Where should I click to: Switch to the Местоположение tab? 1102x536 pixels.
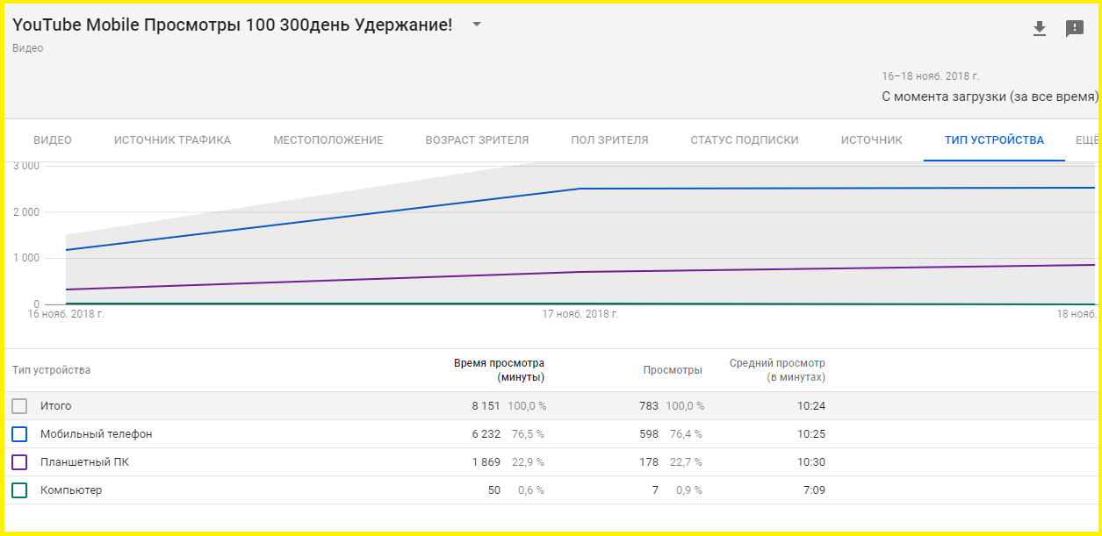click(x=328, y=140)
